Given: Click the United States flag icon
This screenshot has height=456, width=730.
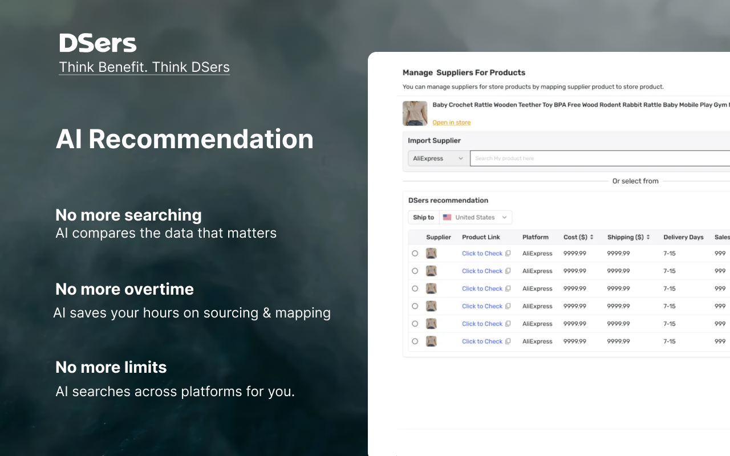Looking at the screenshot, I should pos(447,217).
